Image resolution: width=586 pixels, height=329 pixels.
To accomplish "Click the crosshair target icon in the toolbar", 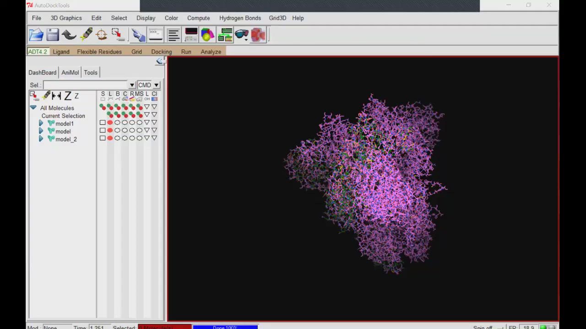I will [102, 35].
